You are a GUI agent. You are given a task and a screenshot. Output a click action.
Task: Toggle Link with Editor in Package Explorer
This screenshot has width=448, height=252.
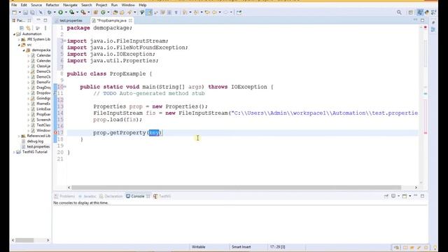click(28, 28)
